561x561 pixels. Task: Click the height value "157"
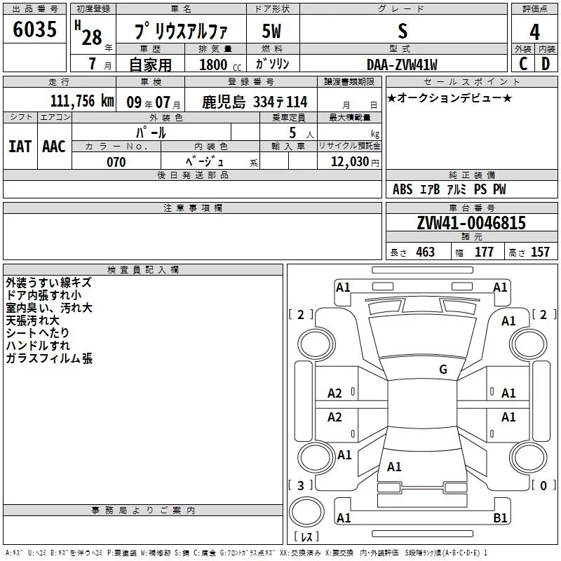(x=540, y=252)
